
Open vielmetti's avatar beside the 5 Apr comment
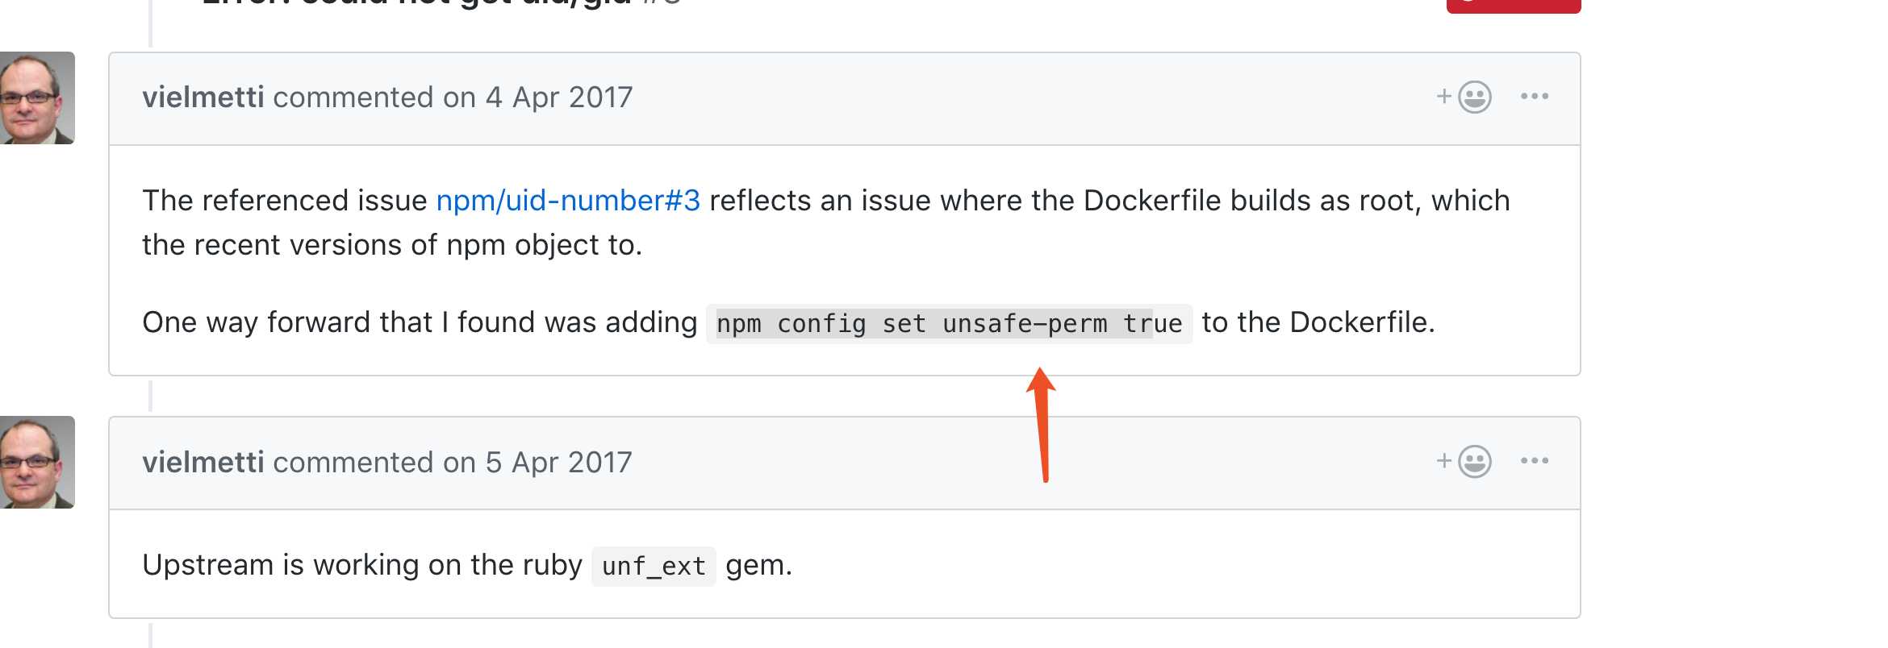coord(37,463)
